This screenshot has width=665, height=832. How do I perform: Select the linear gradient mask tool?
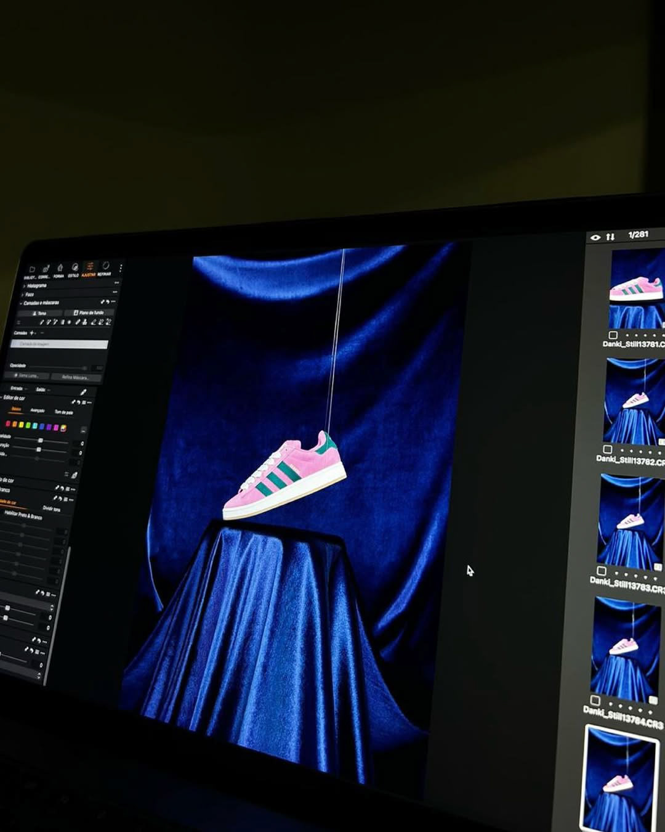pyautogui.click(x=62, y=322)
